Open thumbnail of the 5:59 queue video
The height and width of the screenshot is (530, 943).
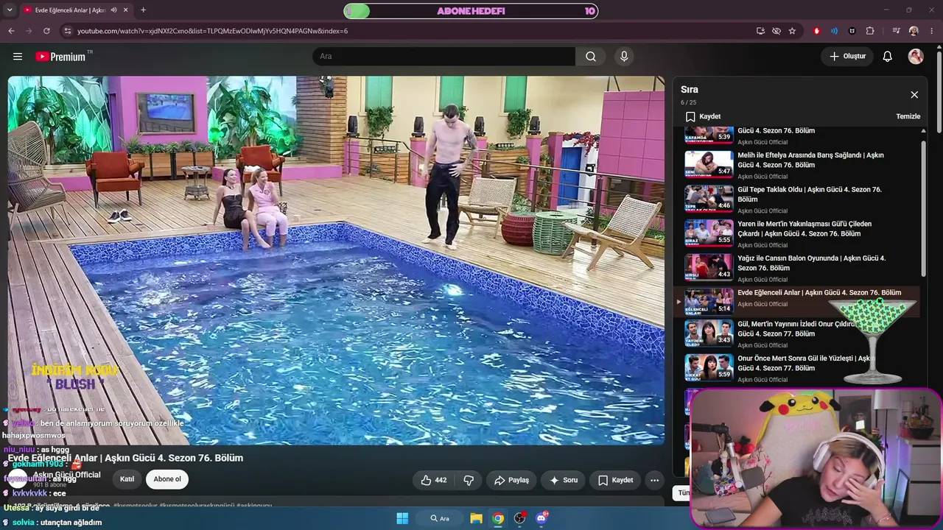(709, 367)
